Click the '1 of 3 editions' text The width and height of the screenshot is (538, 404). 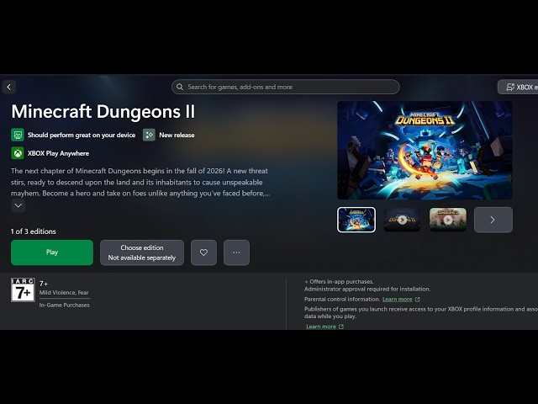pyautogui.click(x=34, y=231)
